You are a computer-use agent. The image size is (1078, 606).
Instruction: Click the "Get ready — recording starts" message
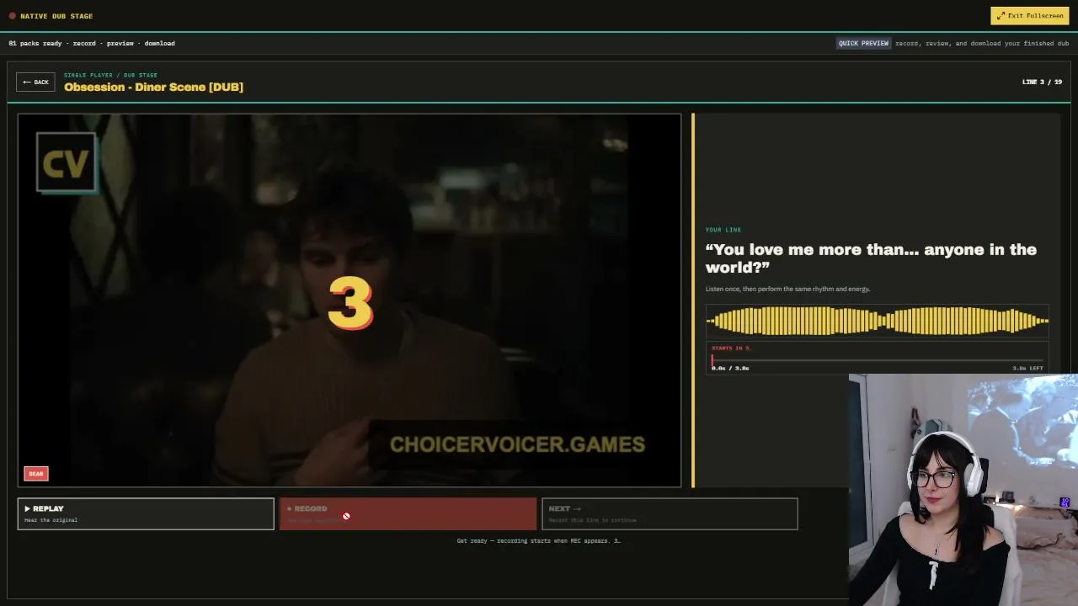(x=539, y=540)
